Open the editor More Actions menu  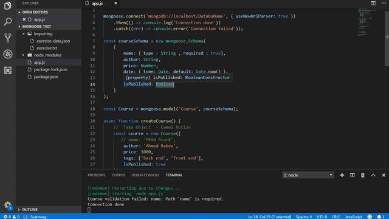384,3
